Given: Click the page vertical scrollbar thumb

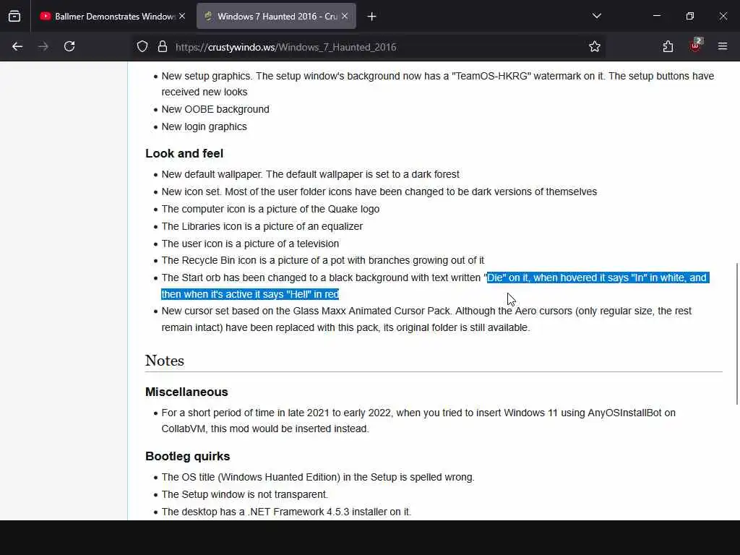Looking at the screenshot, I should tap(737, 333).
